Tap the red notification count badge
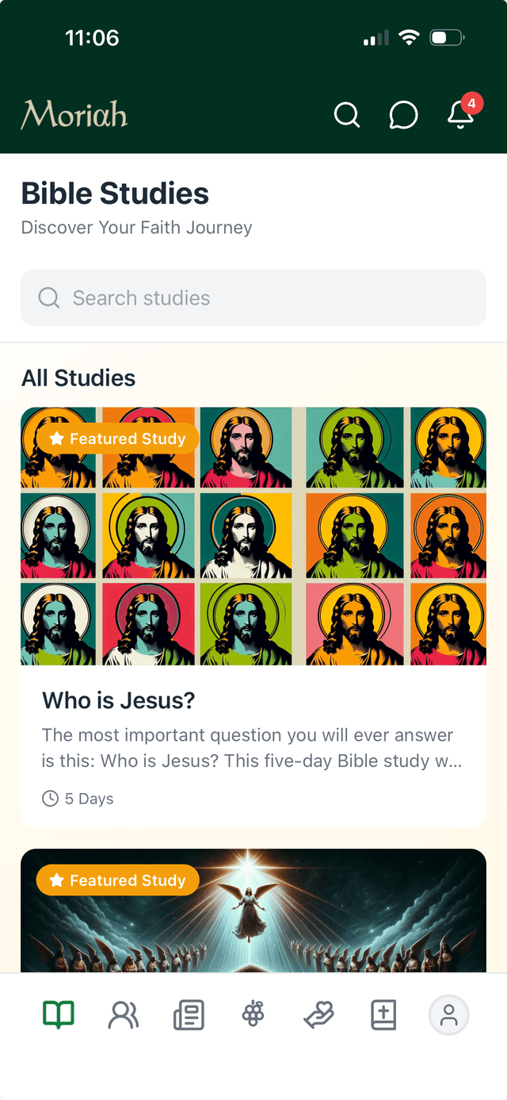The height and width of the screenshot is (1100, 507). tap(471, 103)
